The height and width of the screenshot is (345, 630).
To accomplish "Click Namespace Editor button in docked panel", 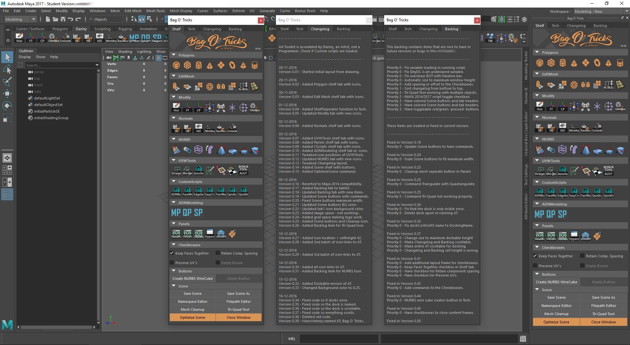I will point(556,306).
